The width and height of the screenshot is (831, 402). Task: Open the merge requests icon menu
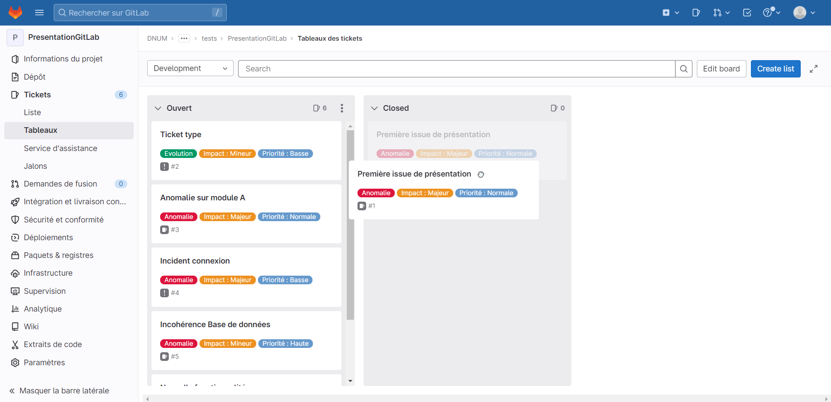(721, 13)
